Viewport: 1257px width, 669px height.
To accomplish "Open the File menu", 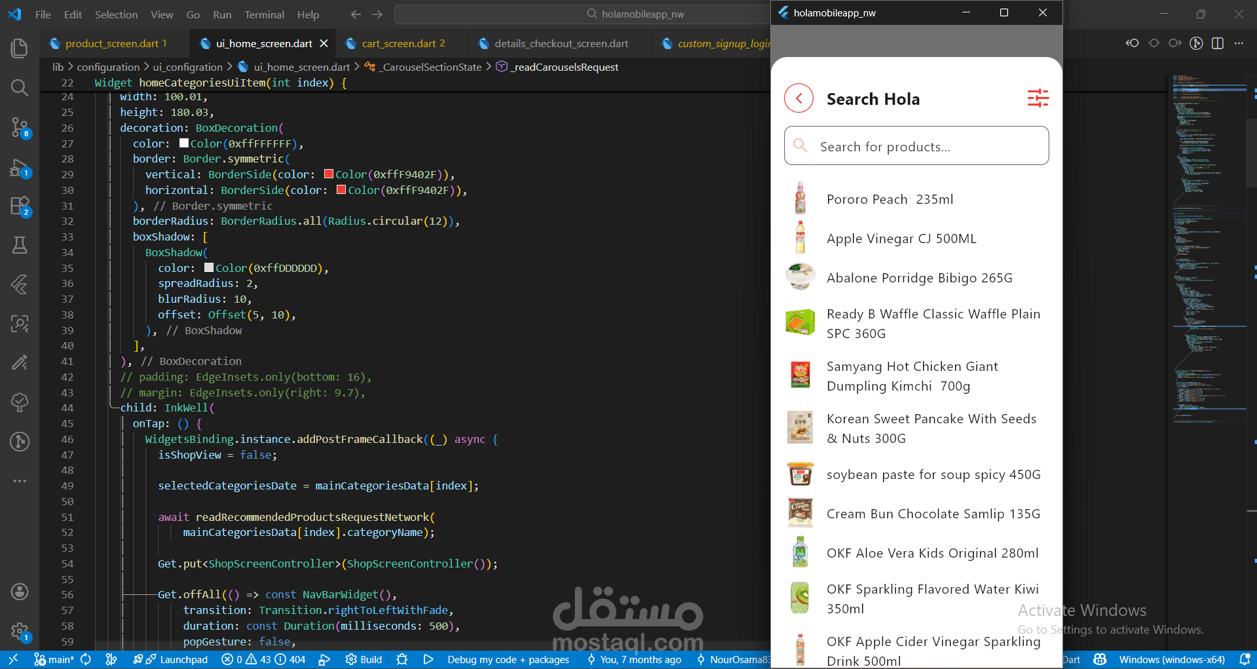I will (x=43, y=14).
